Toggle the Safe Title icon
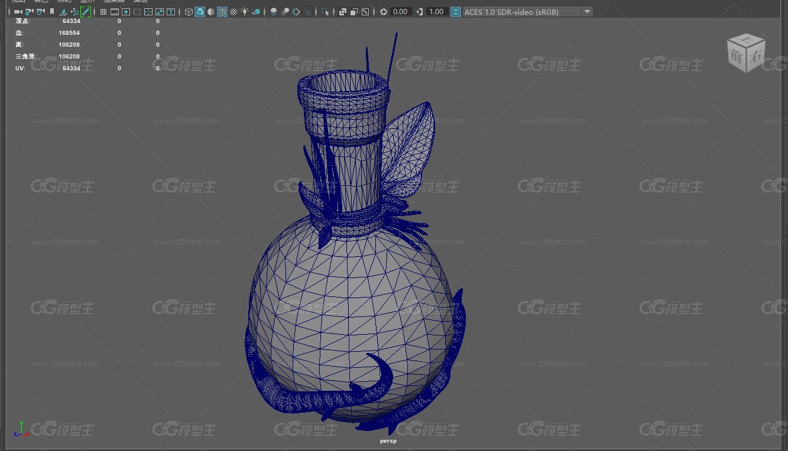This screenshot has width=788, height=451. coord(171,12)
